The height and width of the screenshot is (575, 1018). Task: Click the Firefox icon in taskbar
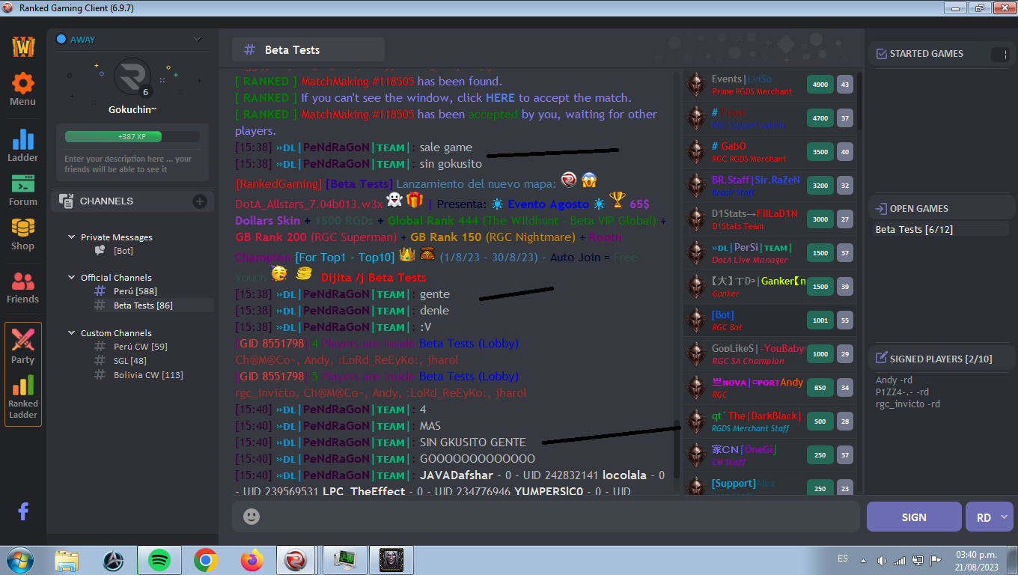[252, 560]
